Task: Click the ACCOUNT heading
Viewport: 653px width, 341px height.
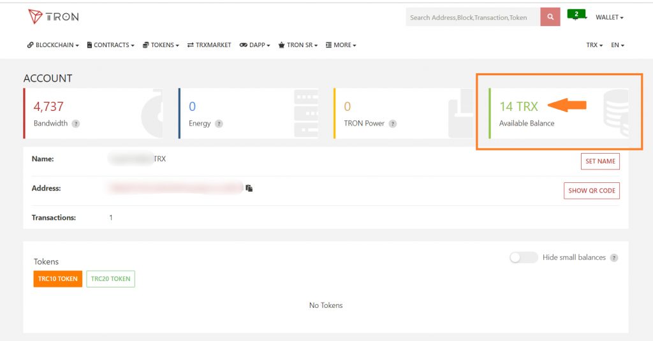Action: point(48,78)
